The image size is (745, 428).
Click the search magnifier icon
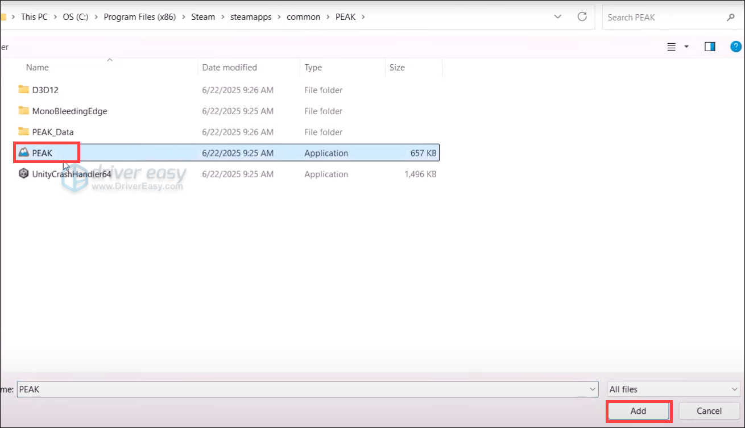tap(731, 18)
